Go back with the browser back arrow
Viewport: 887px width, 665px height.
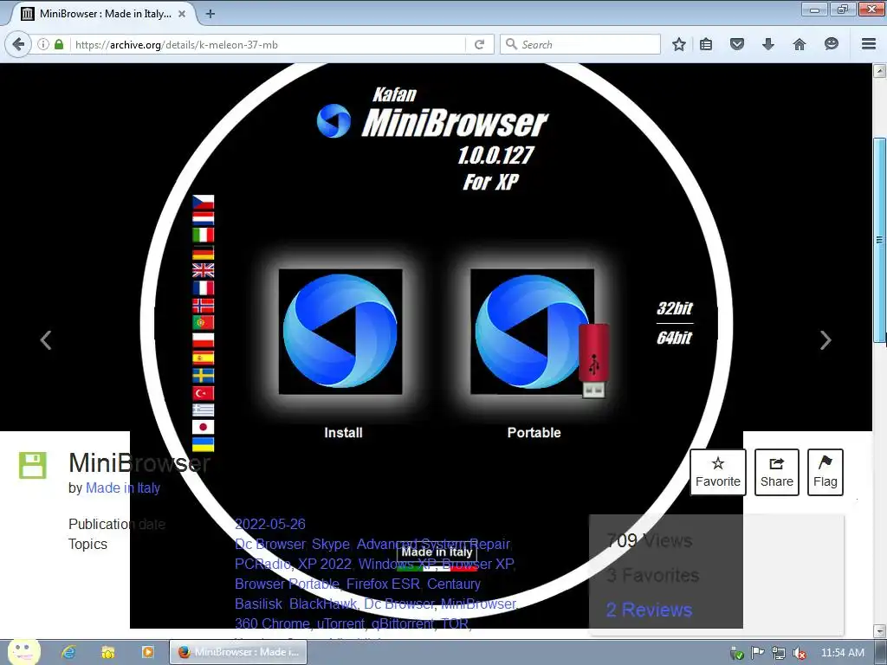point(18,44)
